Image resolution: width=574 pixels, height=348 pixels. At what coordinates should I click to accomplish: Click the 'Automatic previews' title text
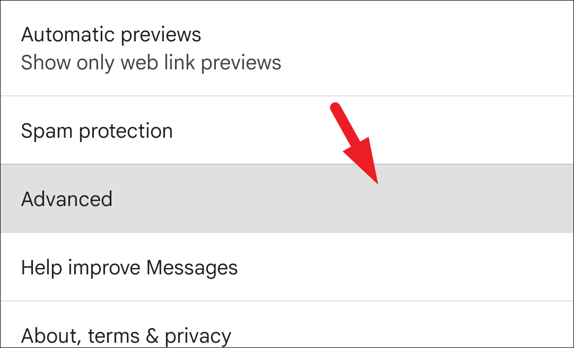tap(111, 35)
